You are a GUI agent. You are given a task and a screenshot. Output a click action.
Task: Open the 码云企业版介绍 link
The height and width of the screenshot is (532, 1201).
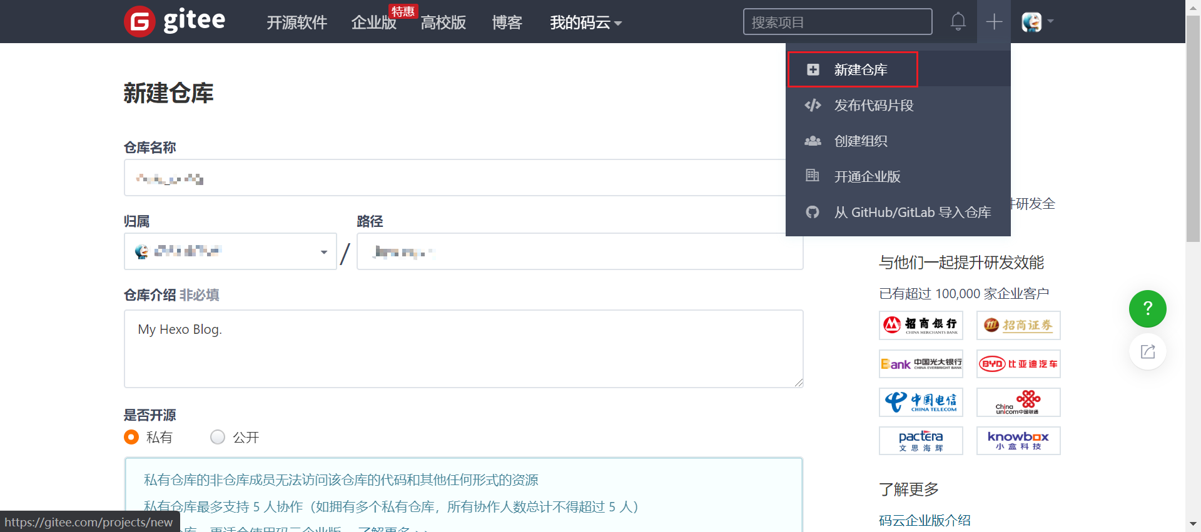(x=925, y=520)
